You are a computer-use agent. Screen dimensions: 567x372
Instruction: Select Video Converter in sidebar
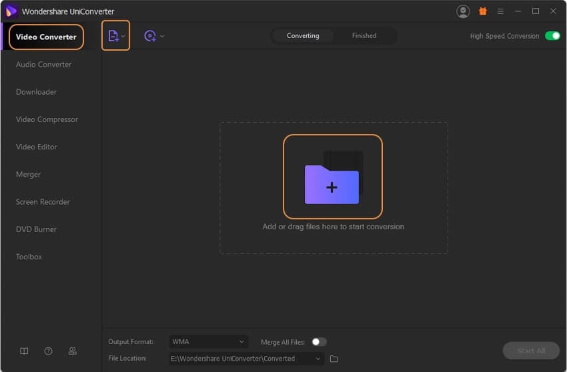pos(46,37)
